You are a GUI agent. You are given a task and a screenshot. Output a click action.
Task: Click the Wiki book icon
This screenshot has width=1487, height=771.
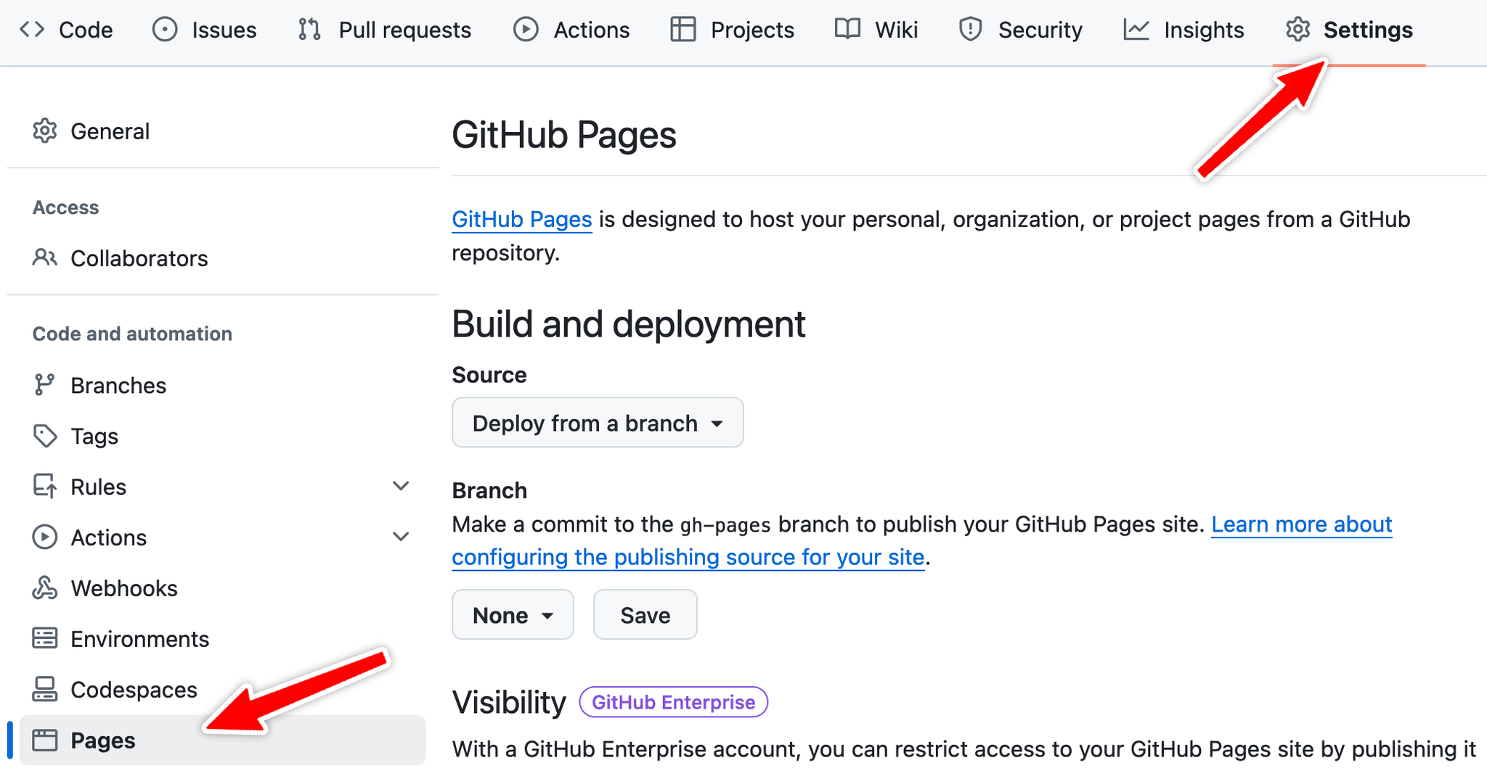click(x=847, y=30)
